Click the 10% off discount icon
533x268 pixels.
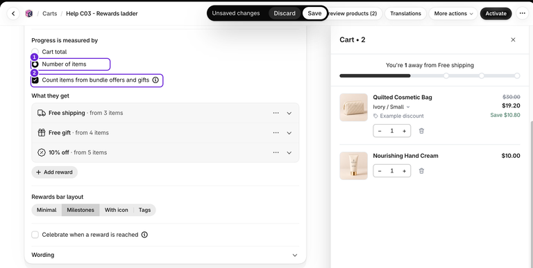pos(42,152)
